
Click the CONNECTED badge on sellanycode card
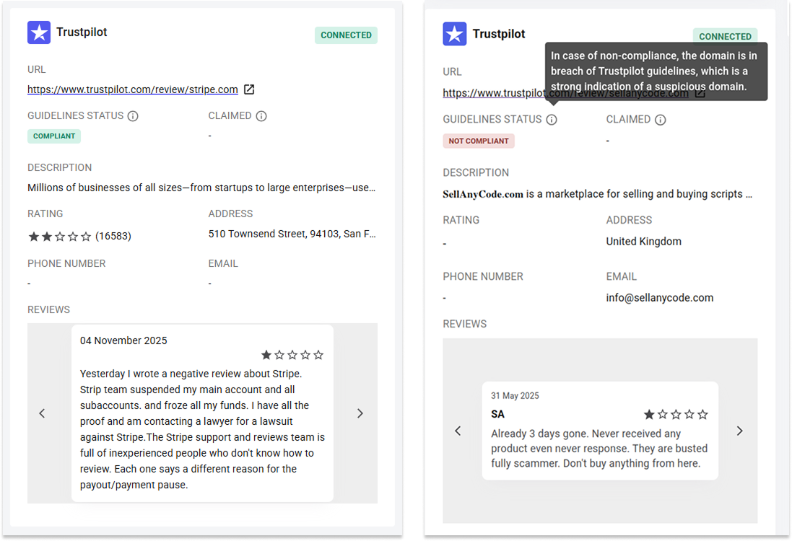pos(725,36)
